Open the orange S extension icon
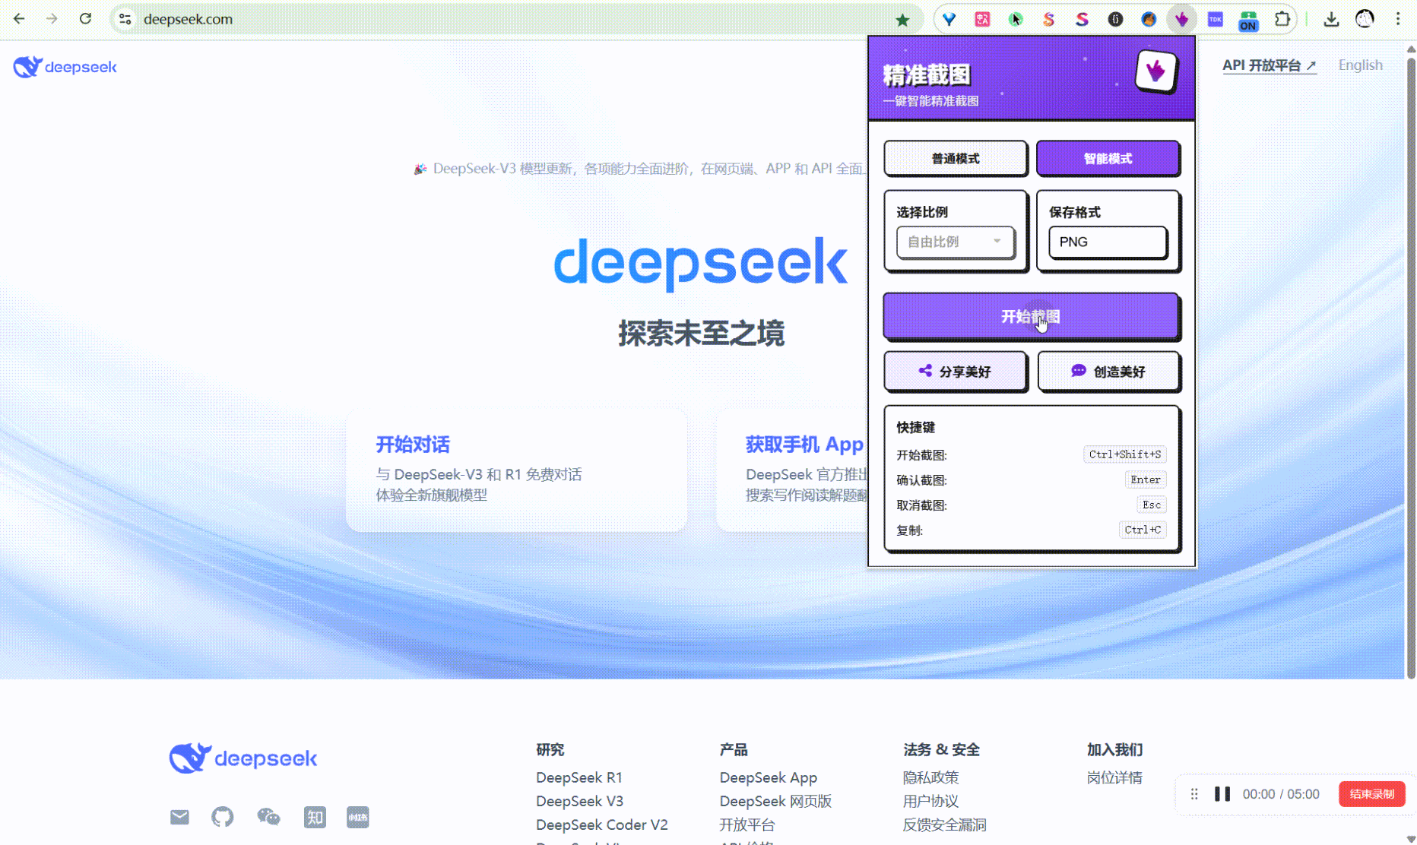This screenshot has height=845, width=1417. point(1048,19)
